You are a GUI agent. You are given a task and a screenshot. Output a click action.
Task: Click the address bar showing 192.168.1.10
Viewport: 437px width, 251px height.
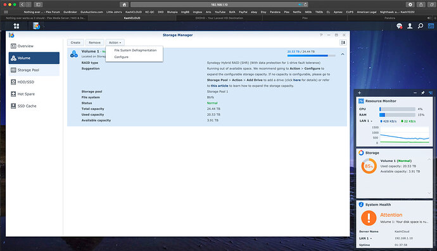tap(219, 4)
